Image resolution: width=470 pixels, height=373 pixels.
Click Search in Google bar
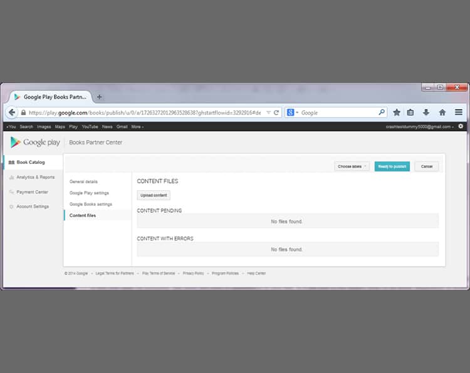(x=26, y=126)
